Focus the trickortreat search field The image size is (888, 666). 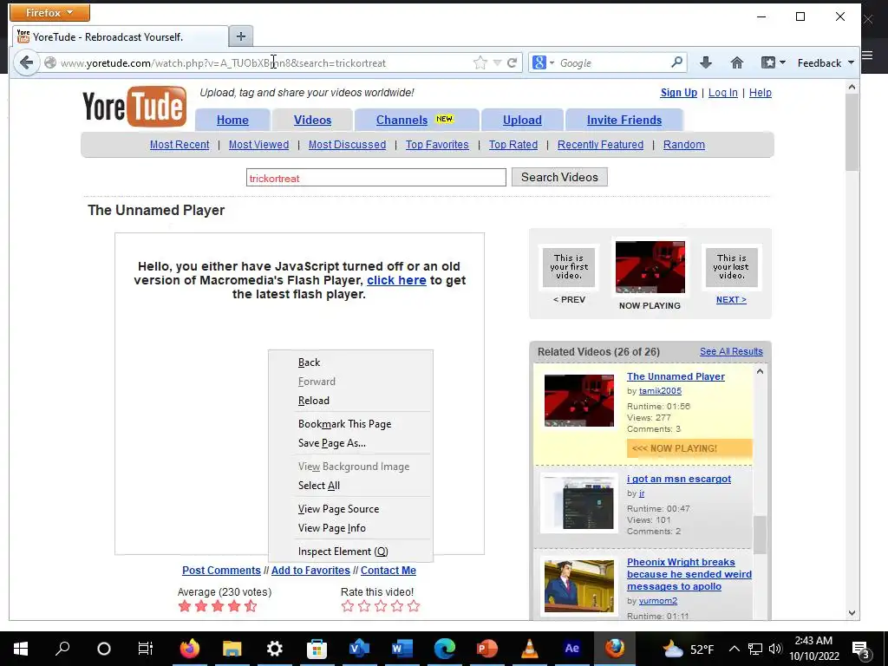(x=376, y=178)
